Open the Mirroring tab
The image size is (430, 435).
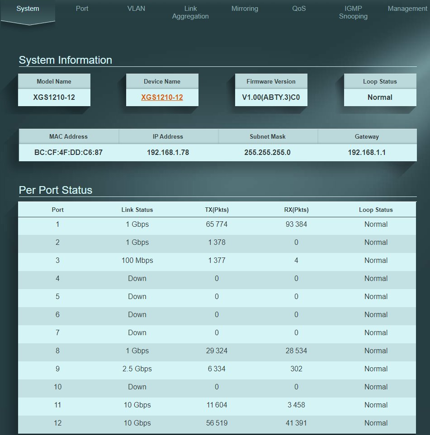point(245,9)
